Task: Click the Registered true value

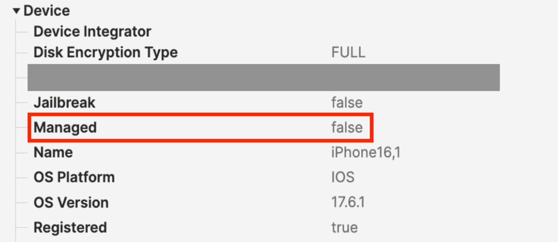Action: point(344,228)
